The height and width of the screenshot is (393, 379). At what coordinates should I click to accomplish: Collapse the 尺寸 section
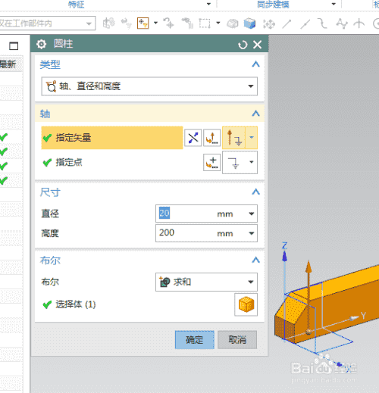255,192
